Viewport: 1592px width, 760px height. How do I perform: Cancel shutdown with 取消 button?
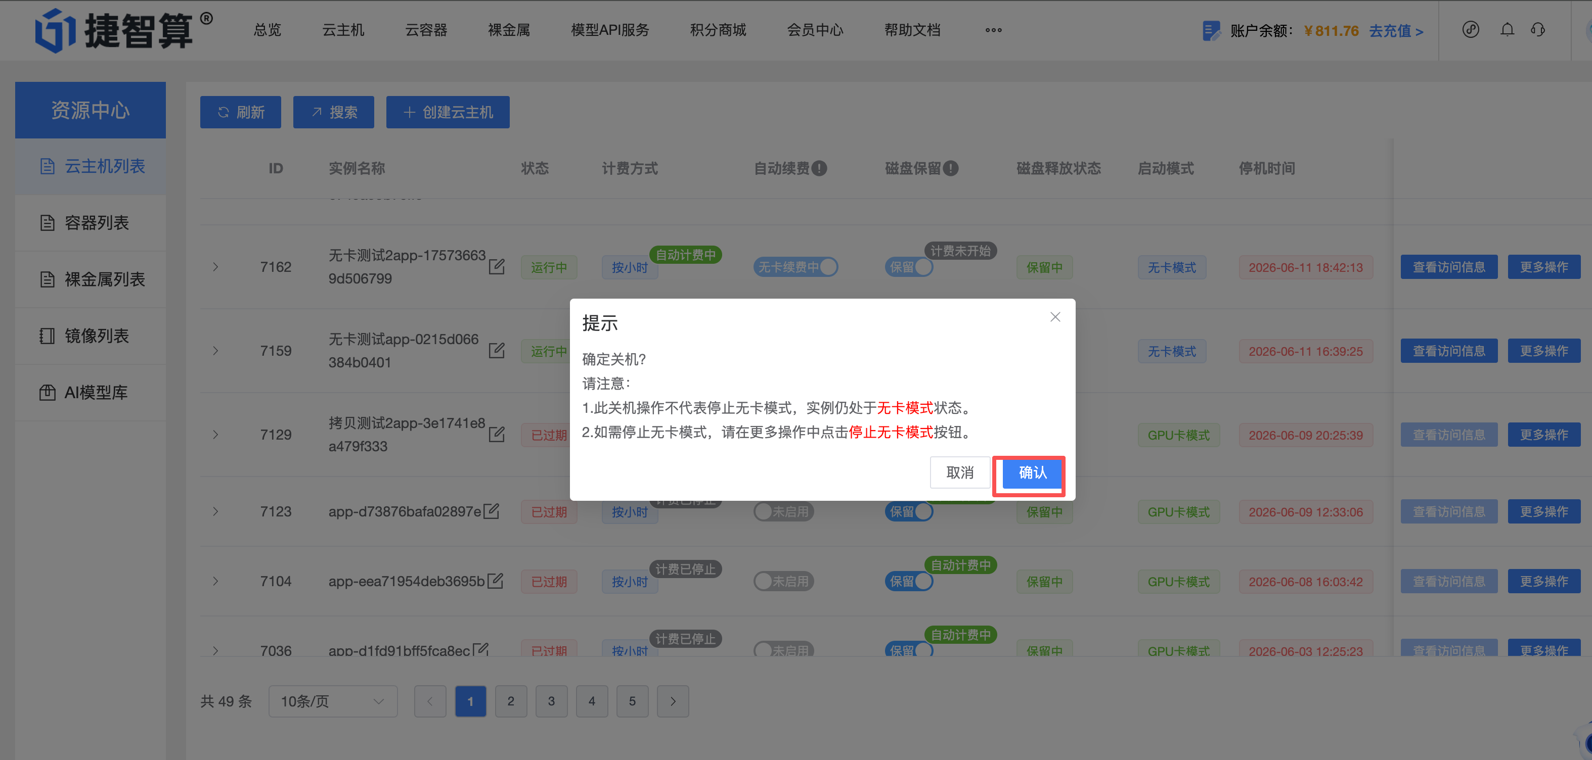960,473
